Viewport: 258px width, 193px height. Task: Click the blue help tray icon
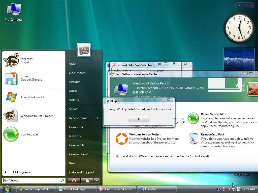(x=218, y=189)
